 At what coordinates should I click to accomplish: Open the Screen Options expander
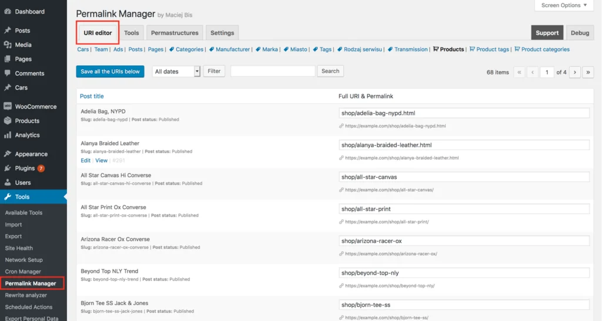[564, 5]
